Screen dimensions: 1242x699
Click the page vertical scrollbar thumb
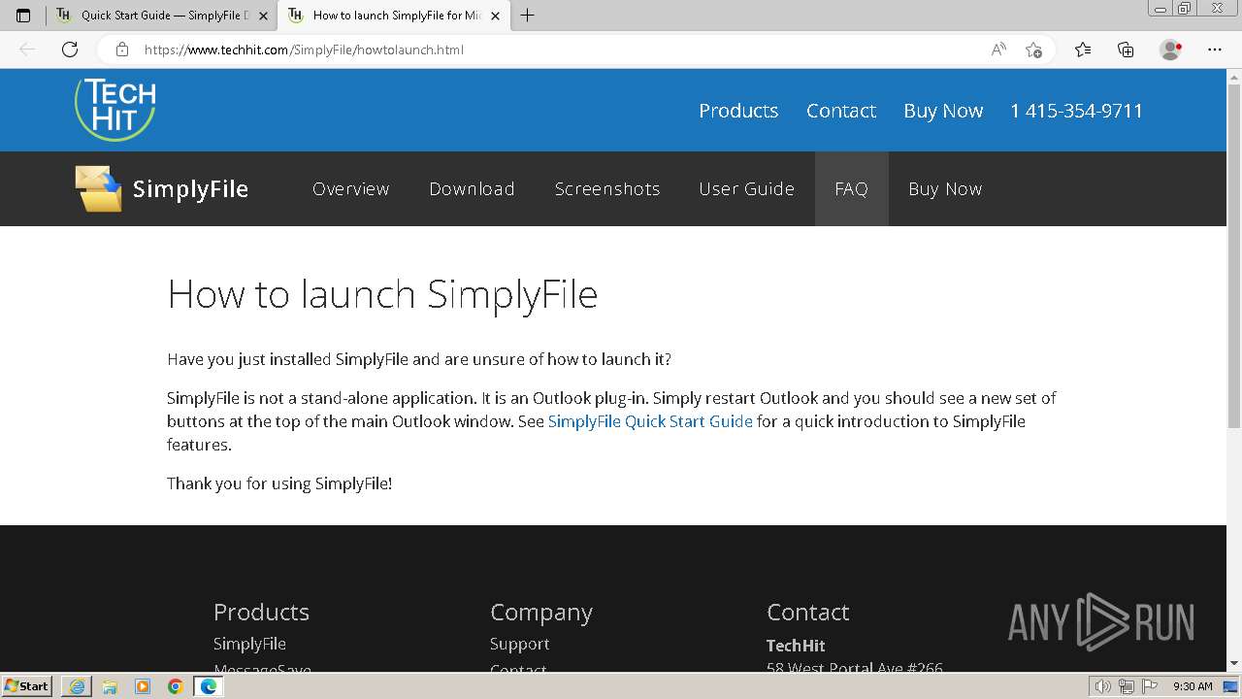pos(1234,254)
